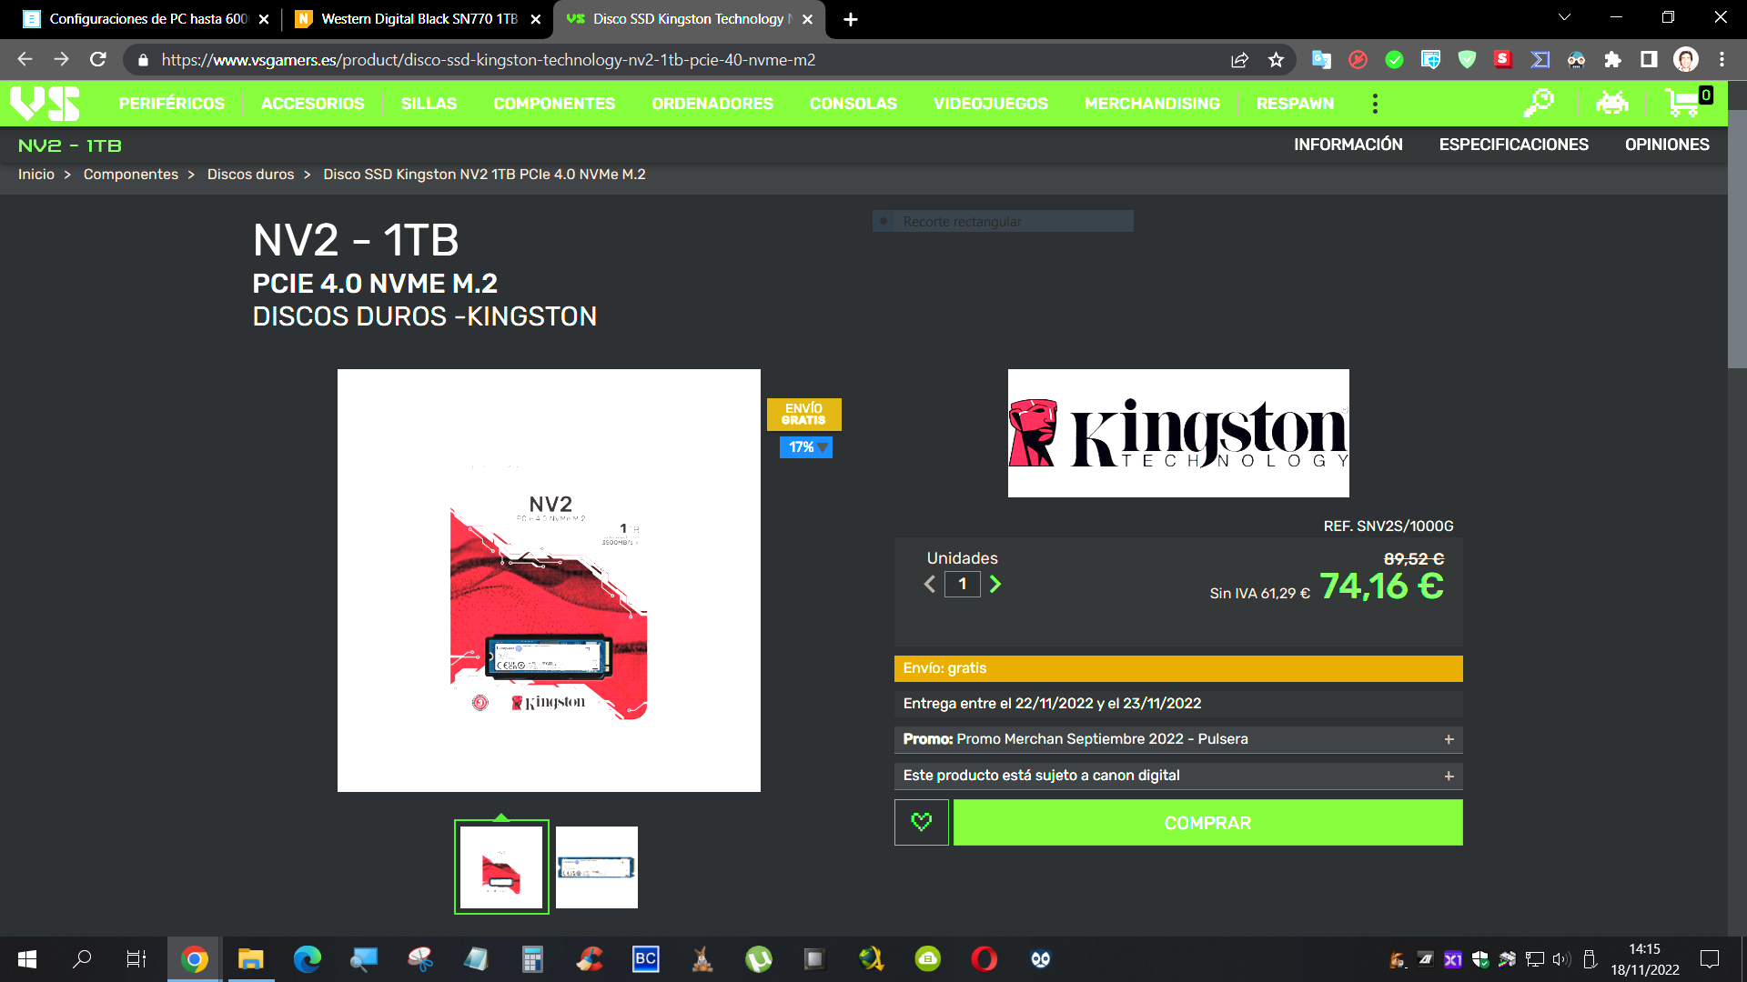Open the shopping cart icon

[x=1682, y=103]
